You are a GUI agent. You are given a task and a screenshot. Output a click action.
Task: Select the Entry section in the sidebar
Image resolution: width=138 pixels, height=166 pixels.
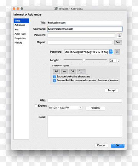pyautogui.click(x=21, y=21)
